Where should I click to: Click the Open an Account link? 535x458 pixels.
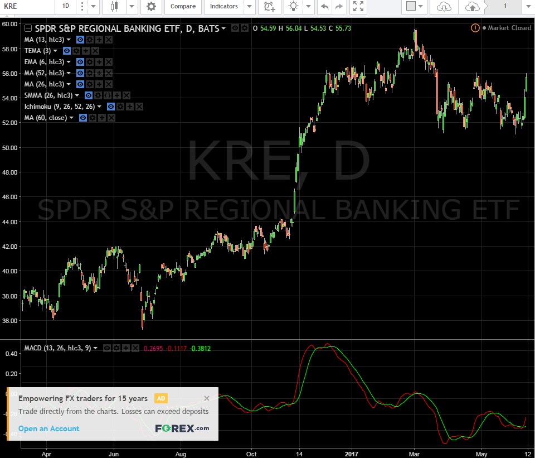[49, 428]
